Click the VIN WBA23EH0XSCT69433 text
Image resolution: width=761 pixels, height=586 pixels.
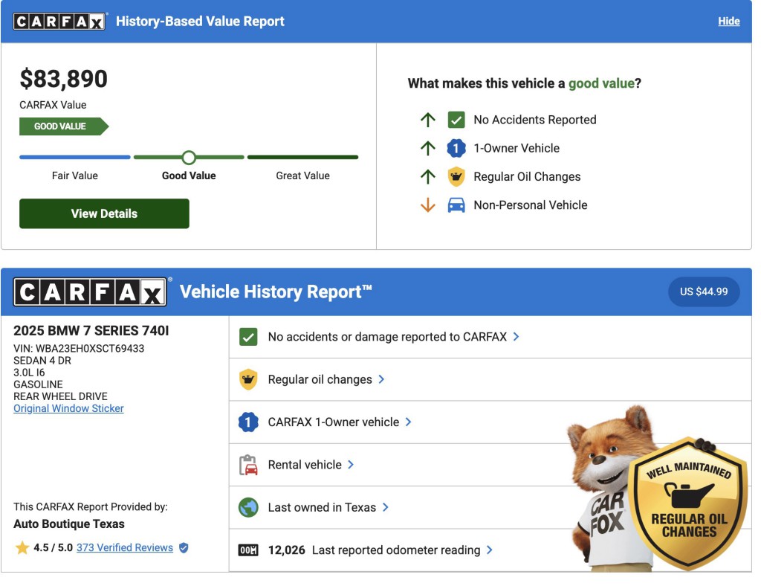click(x=79, y=349)
